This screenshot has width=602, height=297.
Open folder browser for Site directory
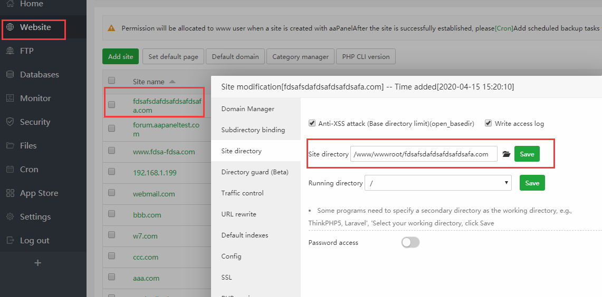(x=507, y=154)
